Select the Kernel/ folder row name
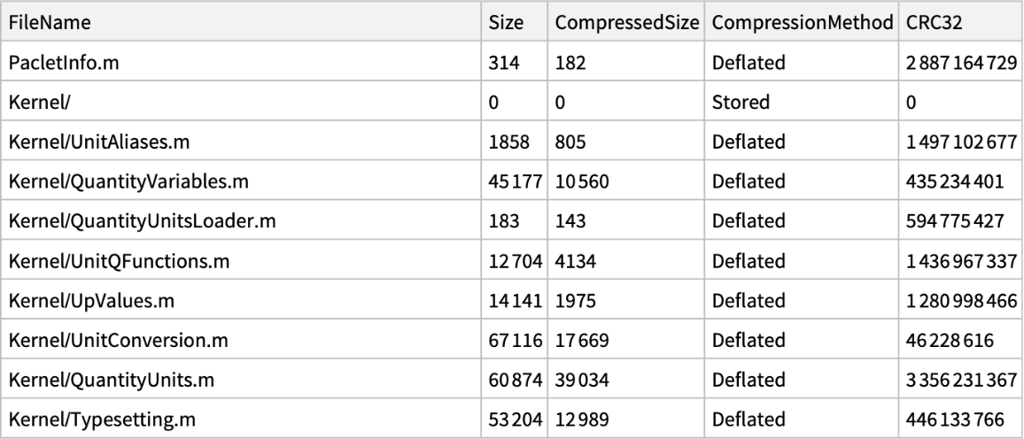 click(33, 102)
